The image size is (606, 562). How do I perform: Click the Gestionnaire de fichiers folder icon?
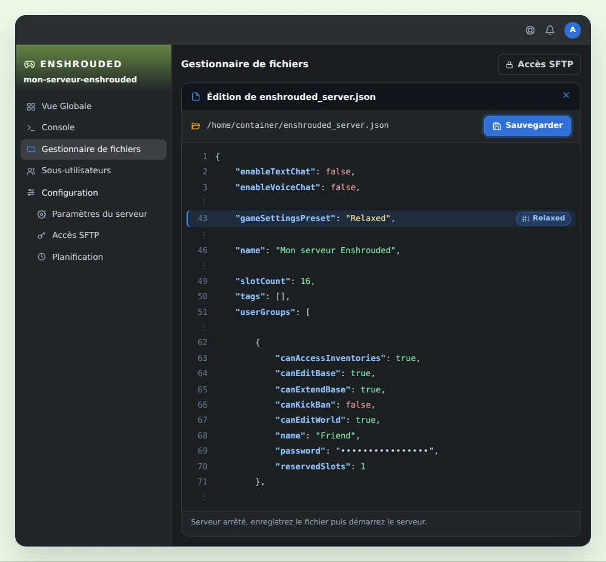(x=31, y=149)
